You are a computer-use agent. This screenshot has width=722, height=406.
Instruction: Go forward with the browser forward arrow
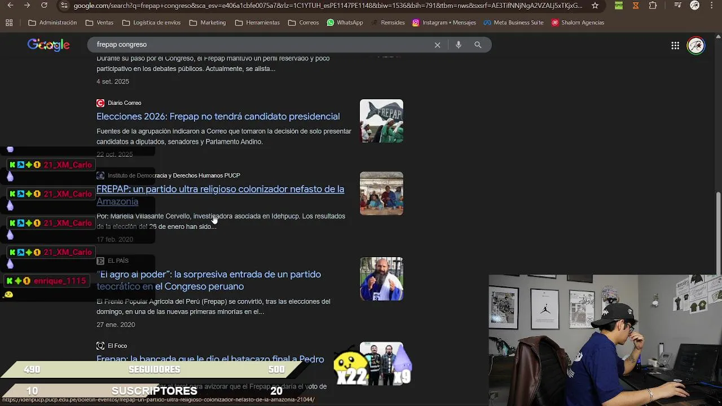[x=27, y=6]
